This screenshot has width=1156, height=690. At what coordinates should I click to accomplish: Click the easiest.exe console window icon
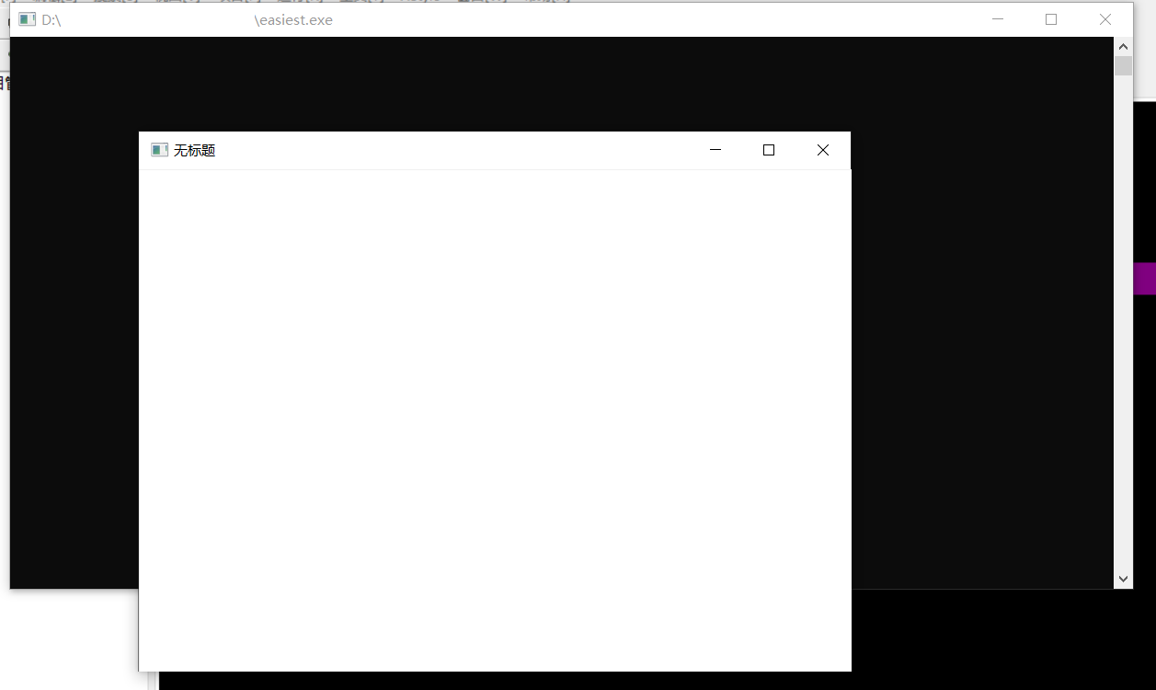point(28,19)
